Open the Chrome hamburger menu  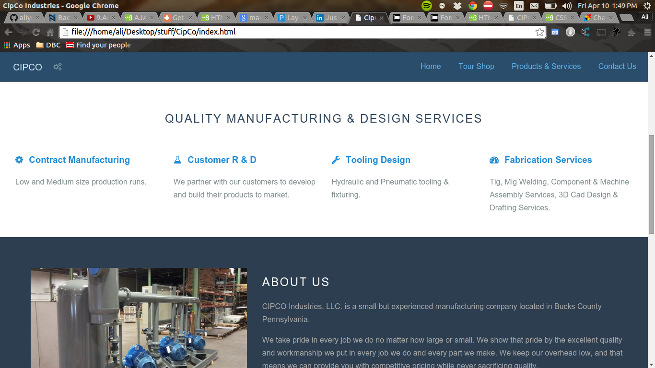click(647, 32)
